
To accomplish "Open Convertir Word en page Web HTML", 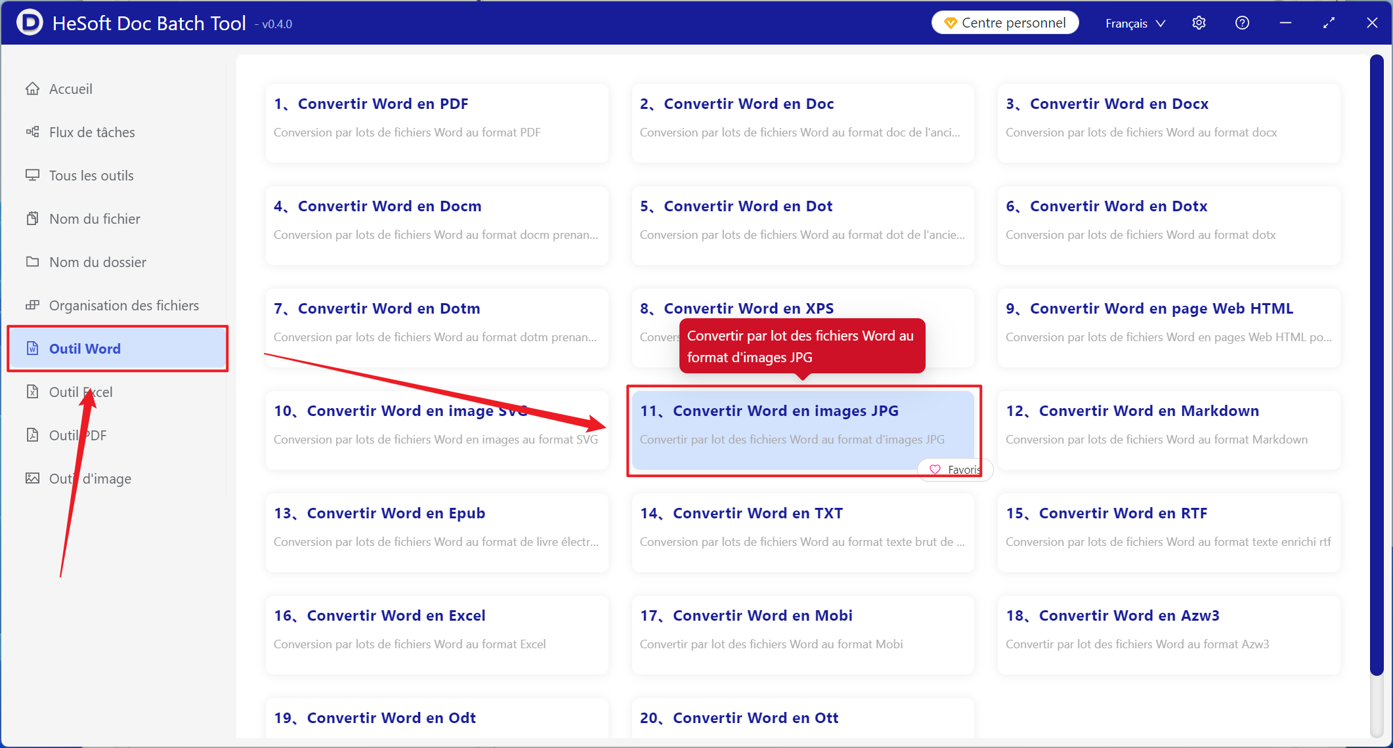I will click(x=1168, y=327).
